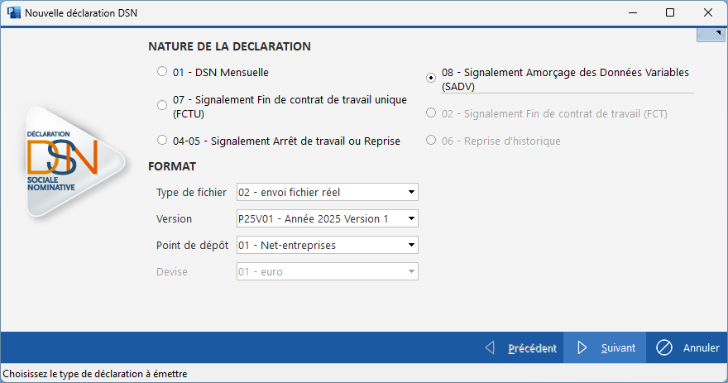The height and width of the screenshot is (383, 728).
Task: Expand the Version dropdown list
Action: [328, 219]
